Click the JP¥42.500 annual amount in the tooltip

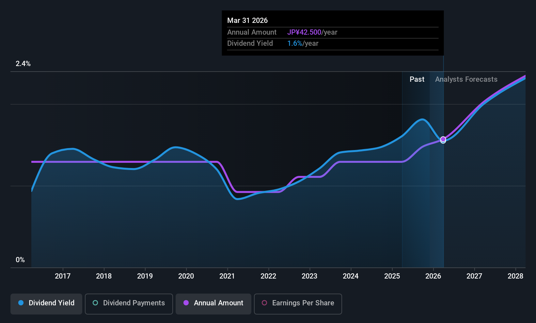point(304,32)
